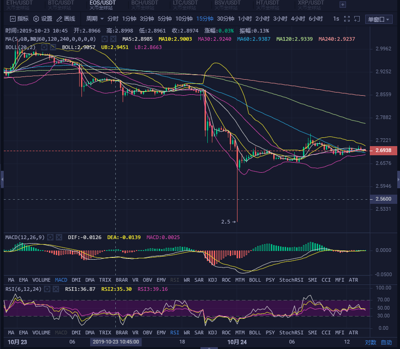Close the MACD indicator panel

pyautogui.click(x=59, y=237)
